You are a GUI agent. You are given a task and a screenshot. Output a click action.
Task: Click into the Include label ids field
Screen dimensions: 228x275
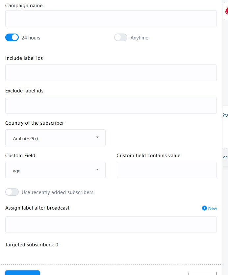pyautogui.click(x=111, y=73)
